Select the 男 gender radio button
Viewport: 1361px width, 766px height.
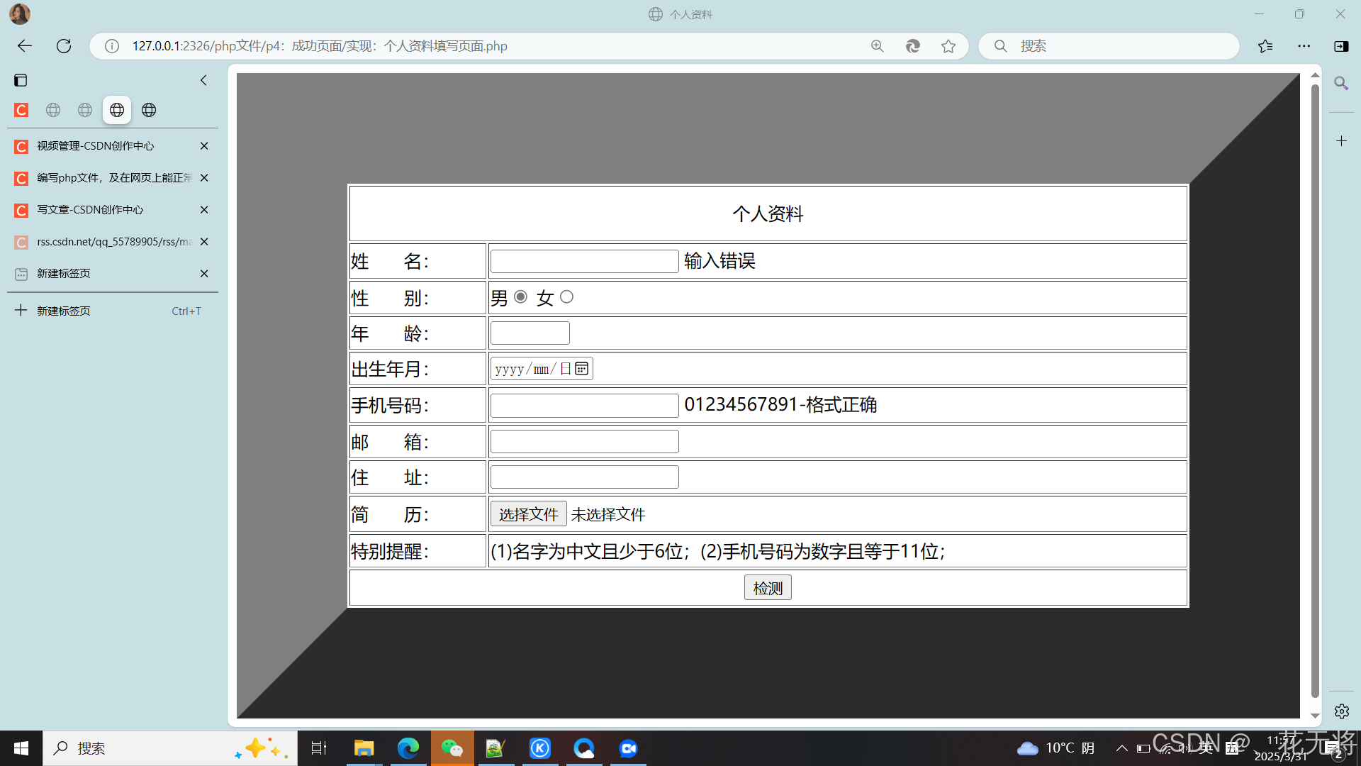tap(521, 296)
